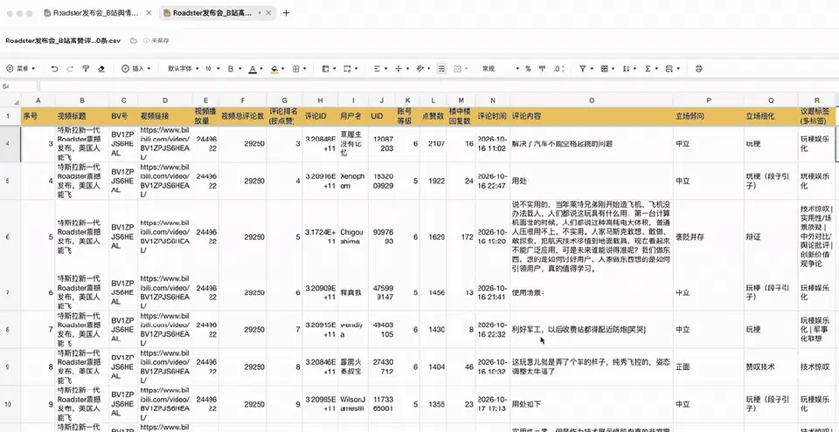Click the cell with likes 2107
Image resolution: width=839 pixels, height=432 pixels.
point(433,144)
